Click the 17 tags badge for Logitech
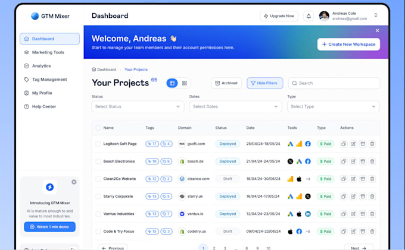Viewport: 405px width, 250px height. tap(152, 144)
